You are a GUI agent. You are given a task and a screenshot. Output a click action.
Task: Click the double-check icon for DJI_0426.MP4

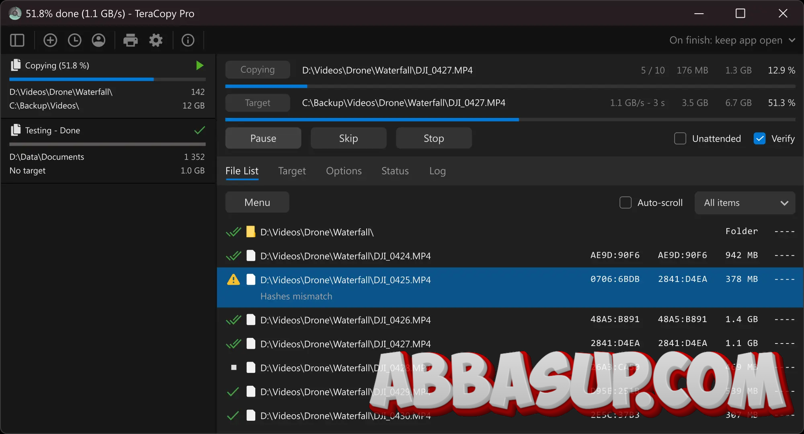234,320
